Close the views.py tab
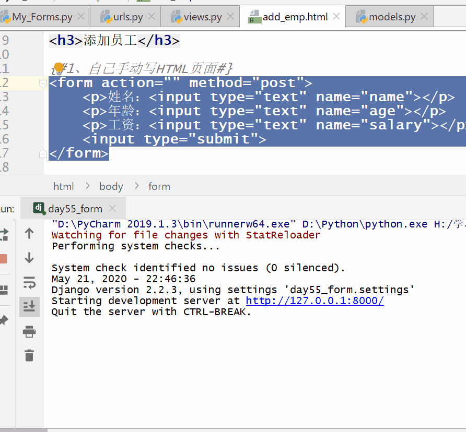Image resolution: width=466 pixels, height=432 pixels. point(230,16)
